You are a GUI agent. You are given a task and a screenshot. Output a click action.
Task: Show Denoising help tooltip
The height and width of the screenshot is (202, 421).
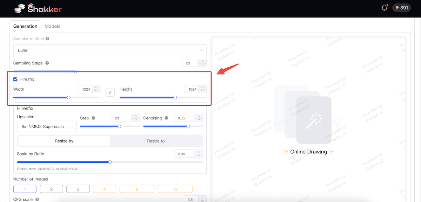click(x=166, y=118)
